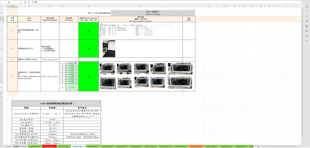
Task: Click the selection pane icon in right sidebar
Action: point(307,6)
